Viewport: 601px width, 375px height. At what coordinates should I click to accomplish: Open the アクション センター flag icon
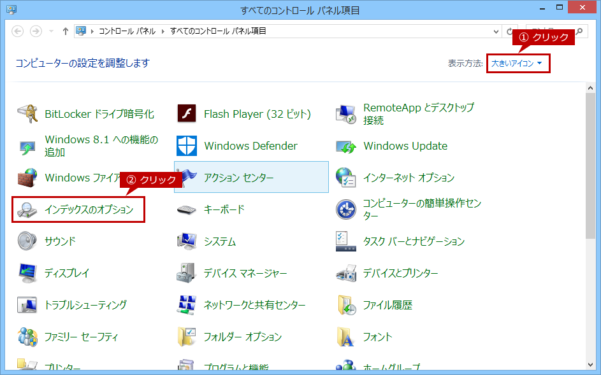pos(187,178)
